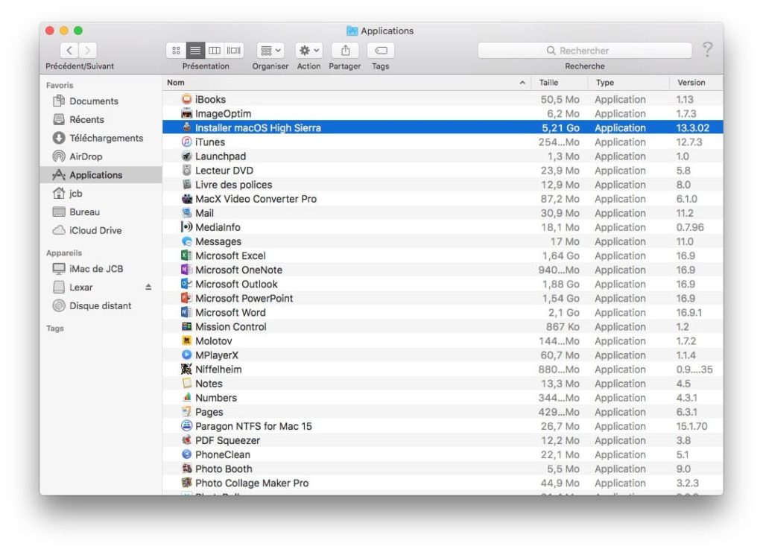
Task: Click the Partager share button
Action: pyautogui.click(x=345, y=50)
